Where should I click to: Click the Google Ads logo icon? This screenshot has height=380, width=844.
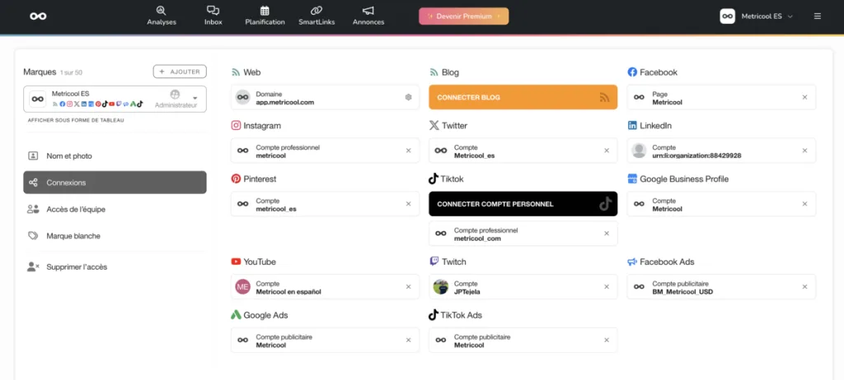(x=236, y=315)
